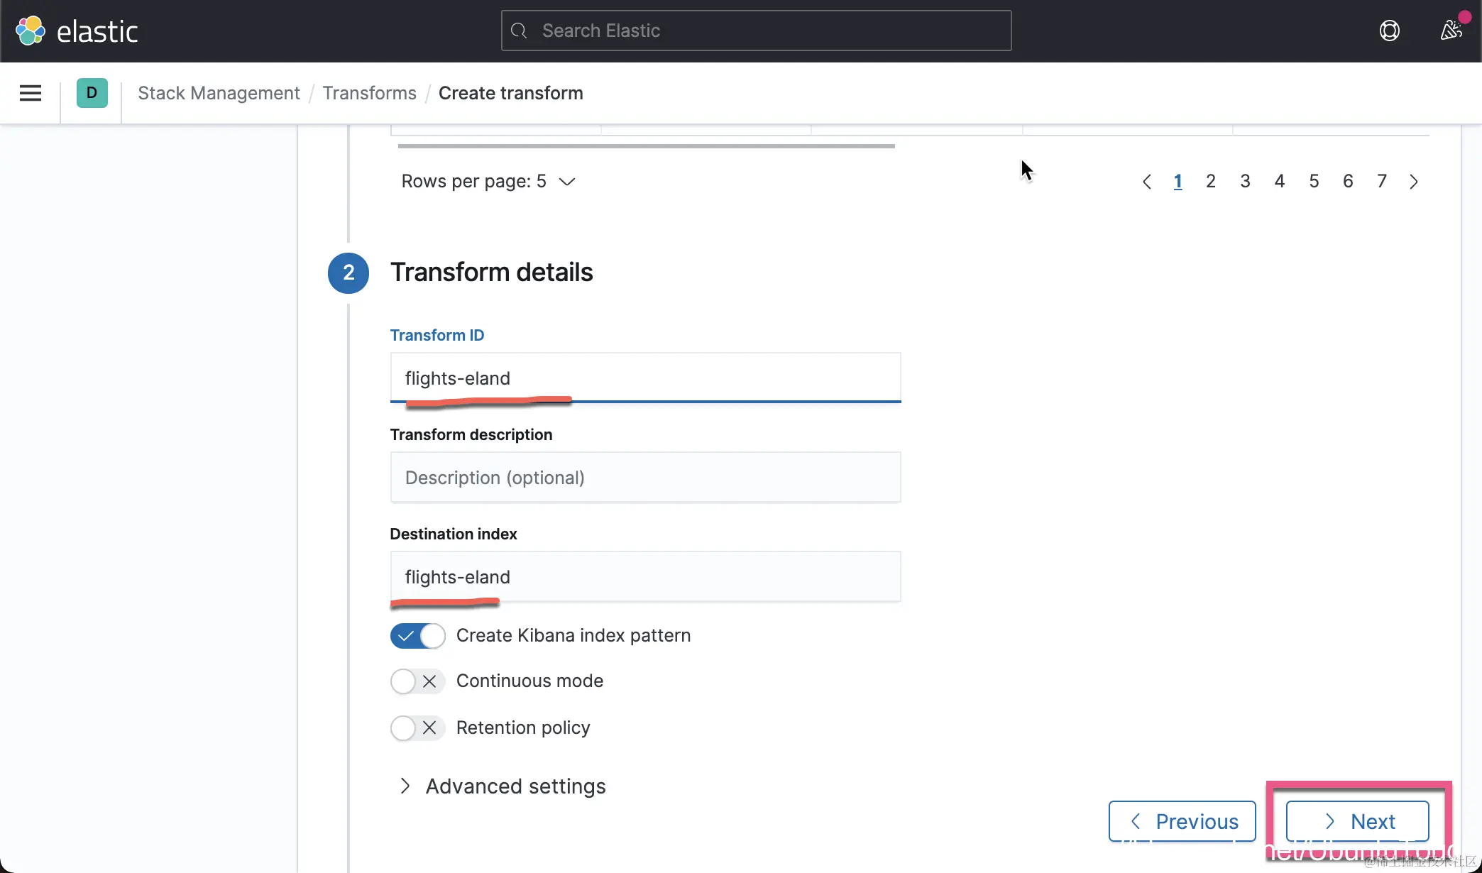This screenshot has height=873, width=1482.
Task: Click the Elastic logo icon
Action: 31,31
